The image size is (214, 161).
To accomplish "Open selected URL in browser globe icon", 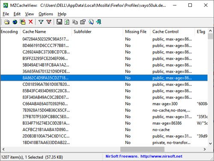I will click(15, 22).
